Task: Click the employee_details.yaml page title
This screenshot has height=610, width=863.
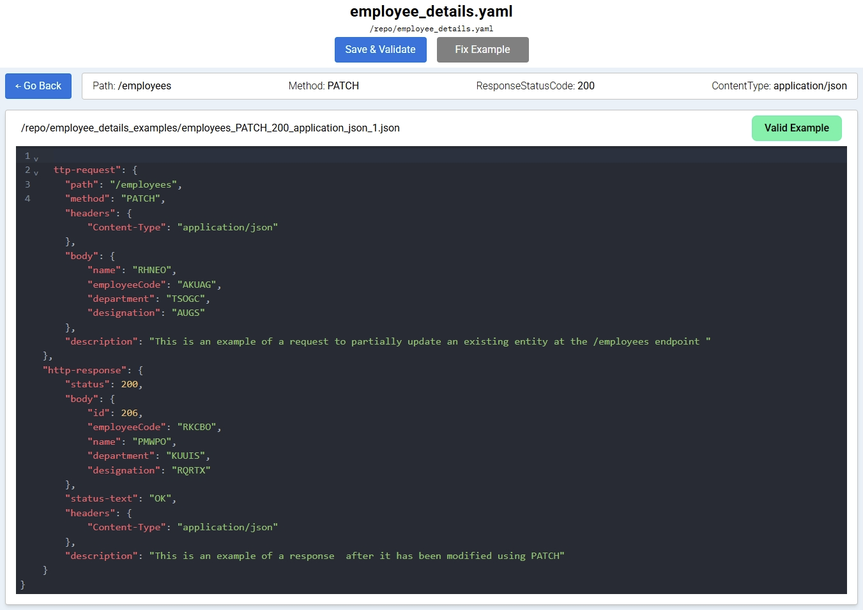Action: 431,11
